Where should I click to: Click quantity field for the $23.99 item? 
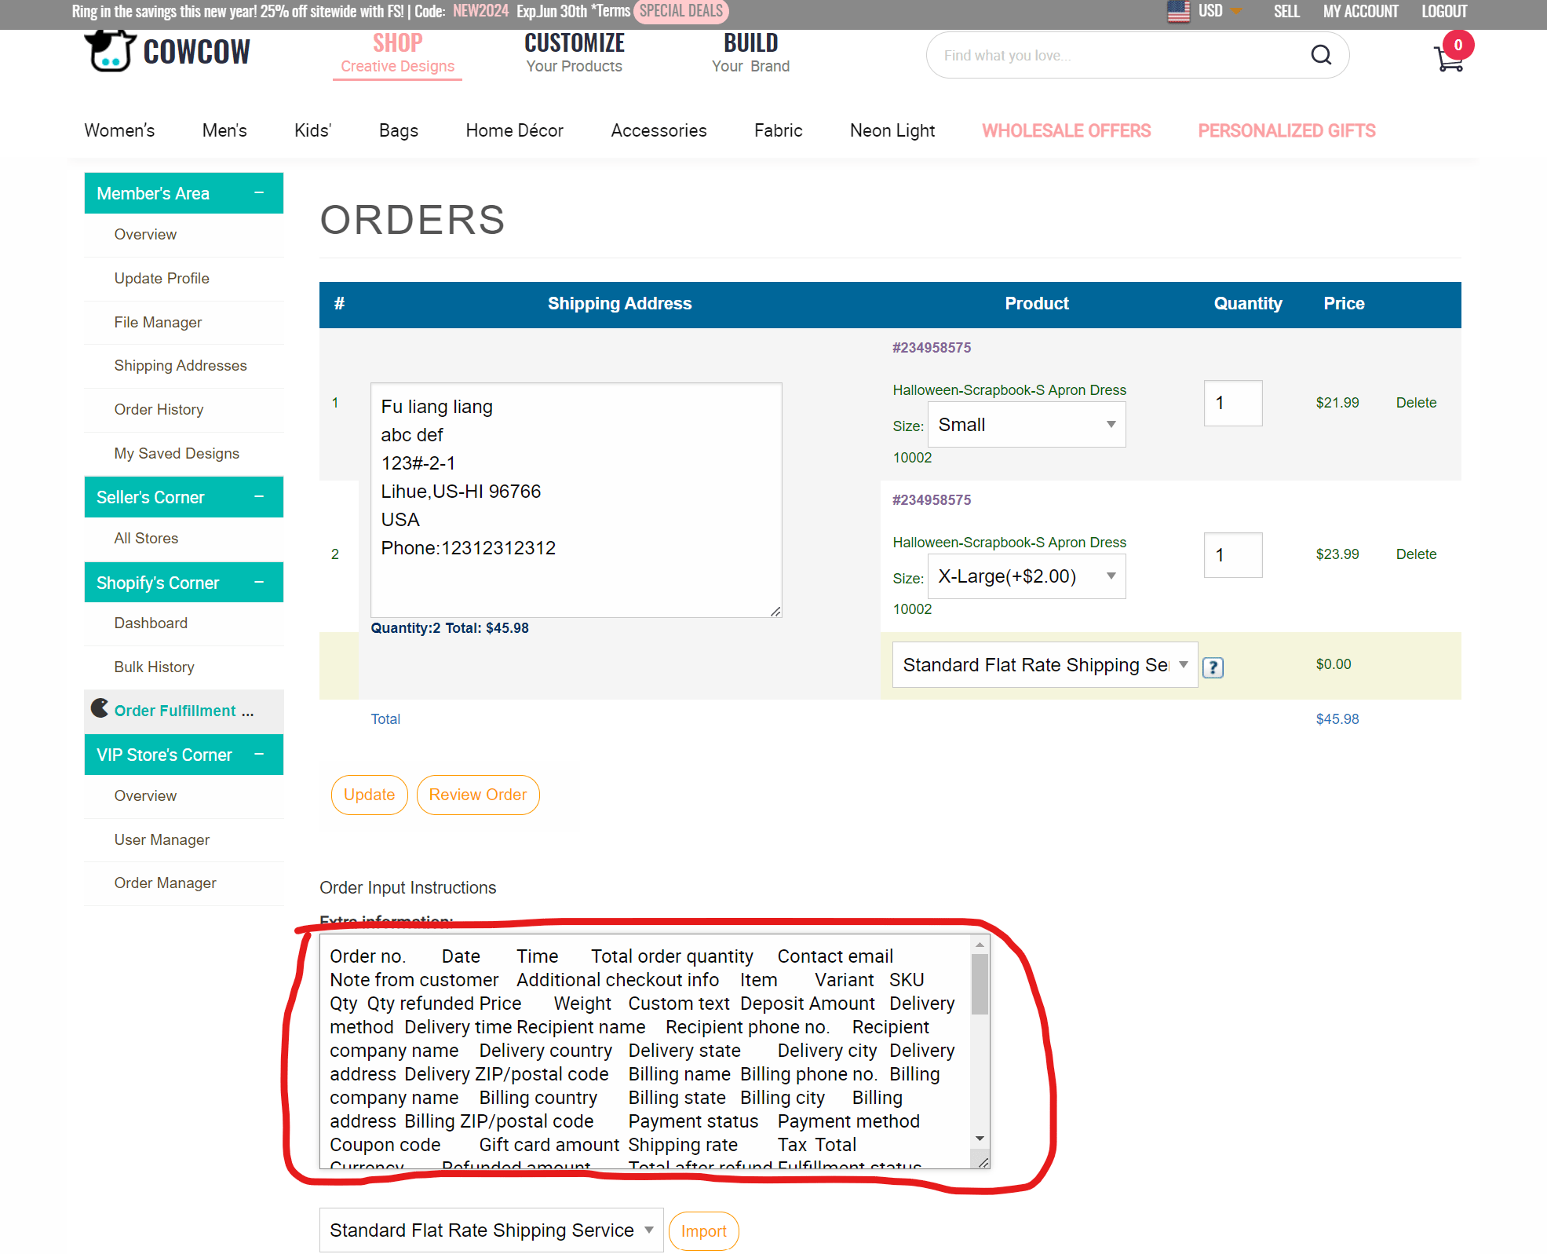pyautogui.click(x=1233, y=555)
